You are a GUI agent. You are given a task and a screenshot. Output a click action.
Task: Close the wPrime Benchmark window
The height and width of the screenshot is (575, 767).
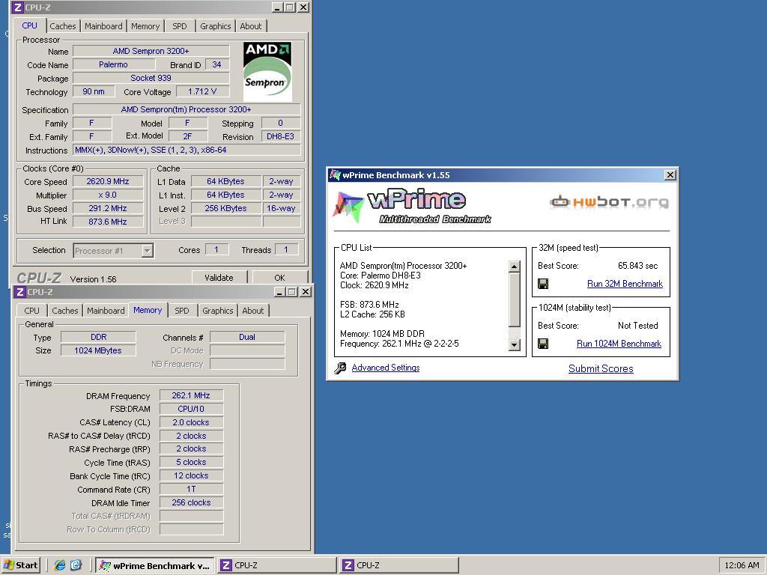[670, 174]
